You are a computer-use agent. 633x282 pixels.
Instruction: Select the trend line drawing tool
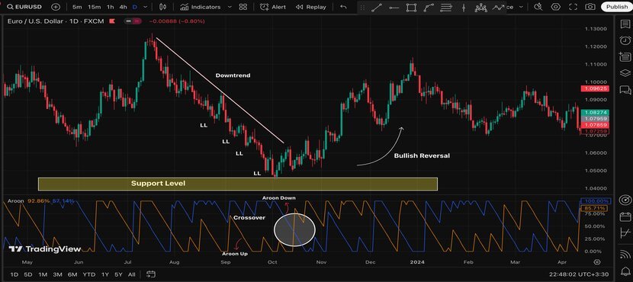click(x=376, y=8)
